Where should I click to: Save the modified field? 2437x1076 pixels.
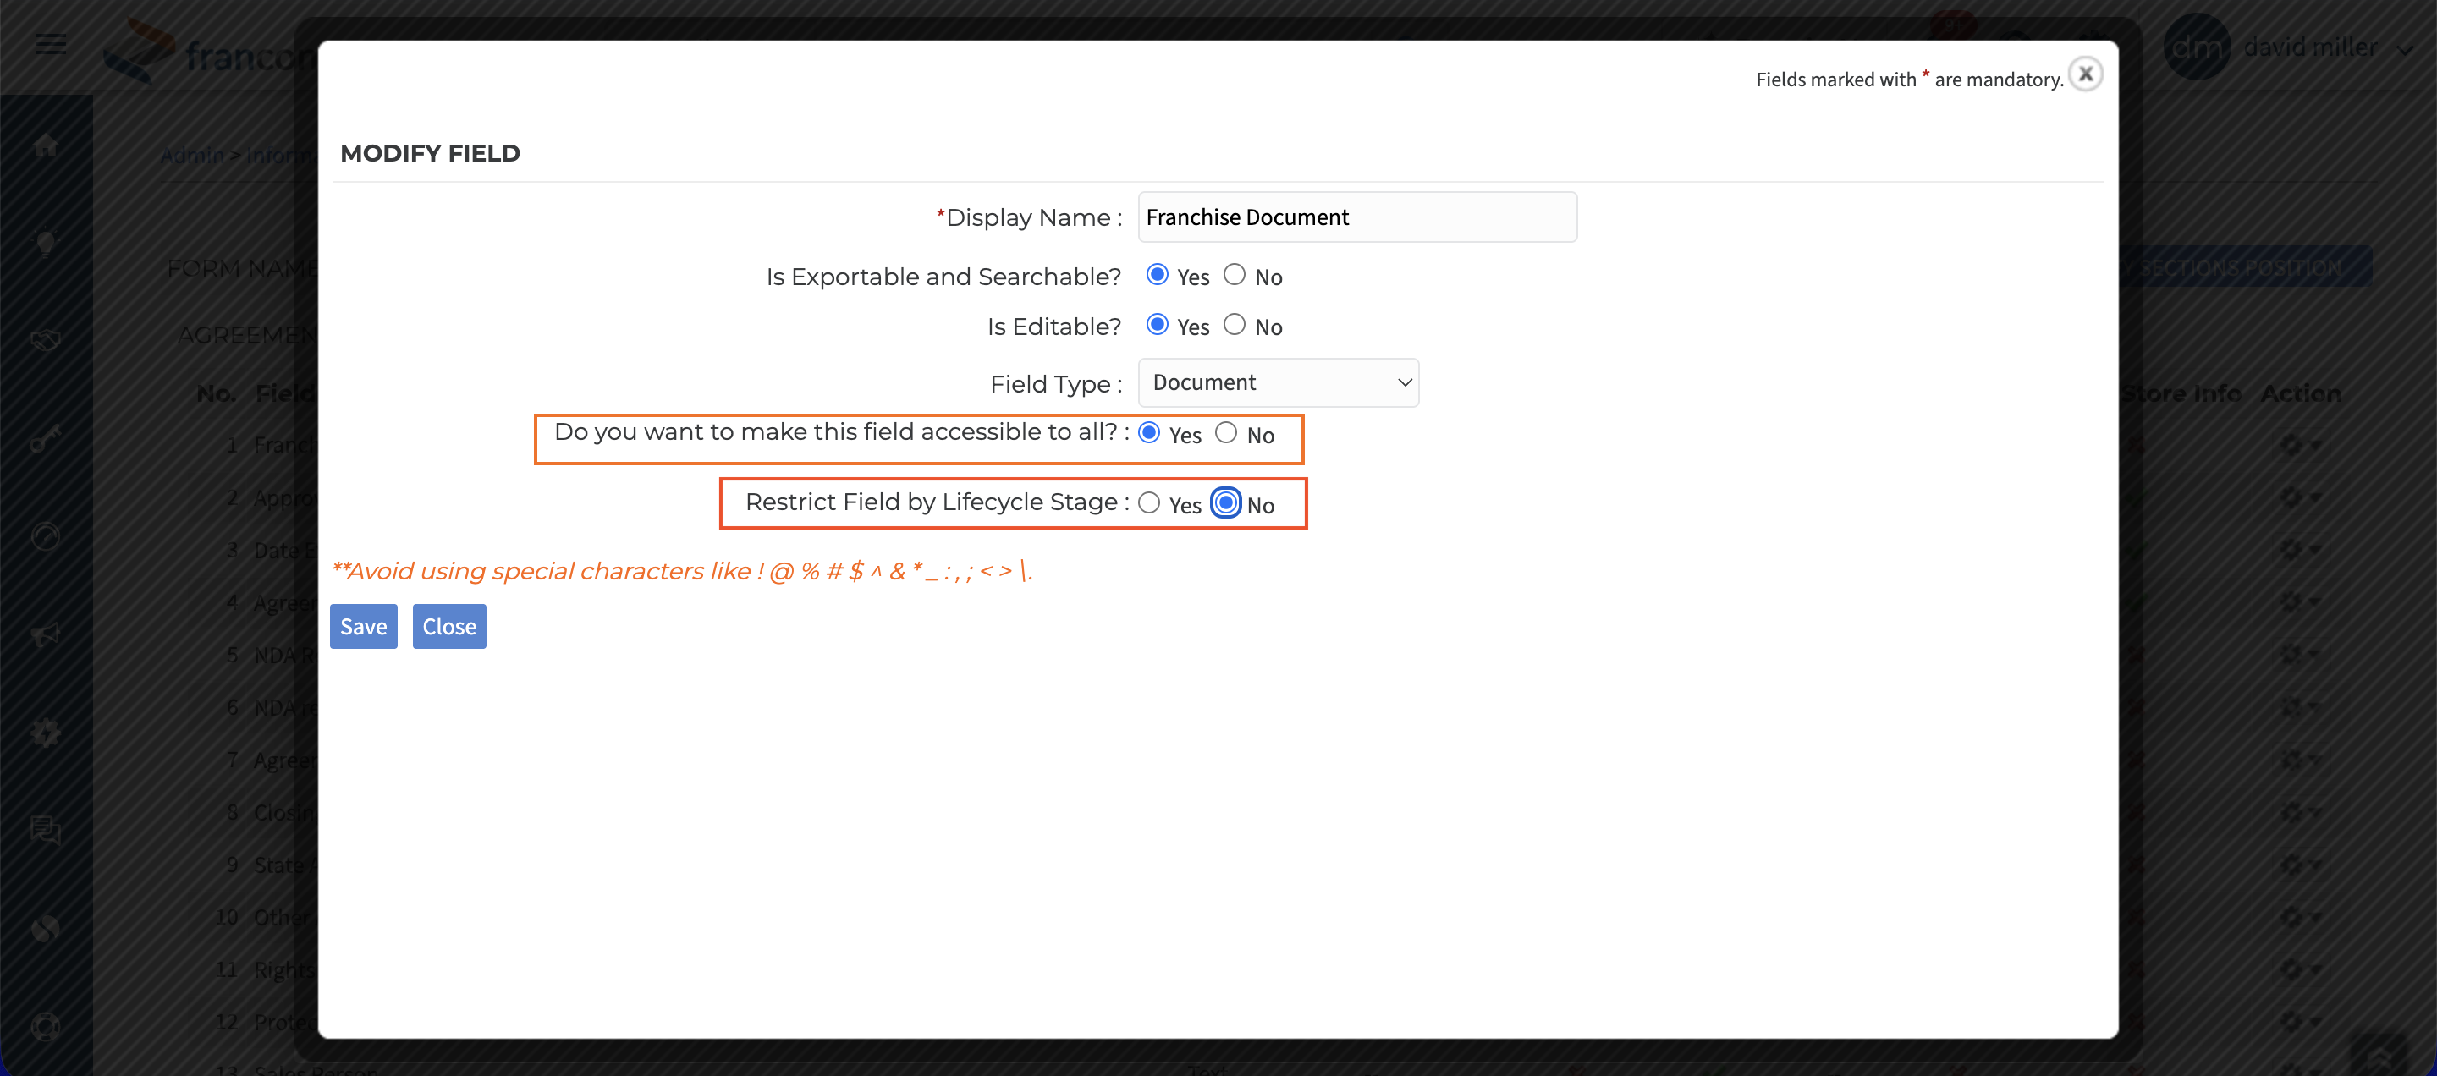coord(363,626)
